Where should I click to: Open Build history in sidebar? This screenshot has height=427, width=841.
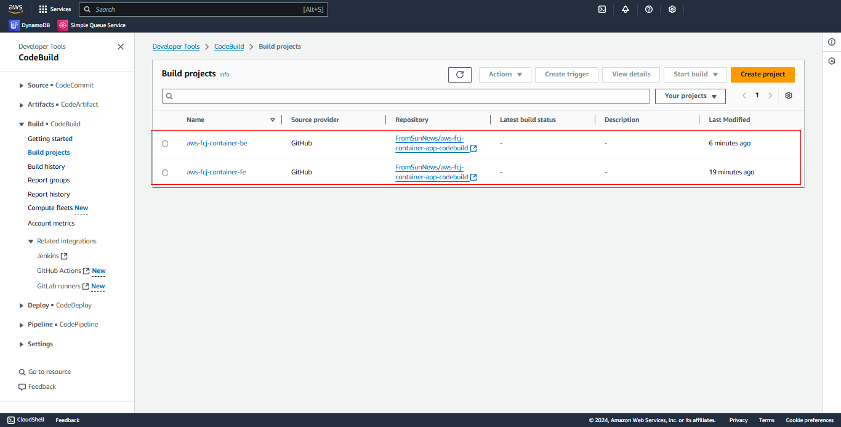click(x=46, y=167)
